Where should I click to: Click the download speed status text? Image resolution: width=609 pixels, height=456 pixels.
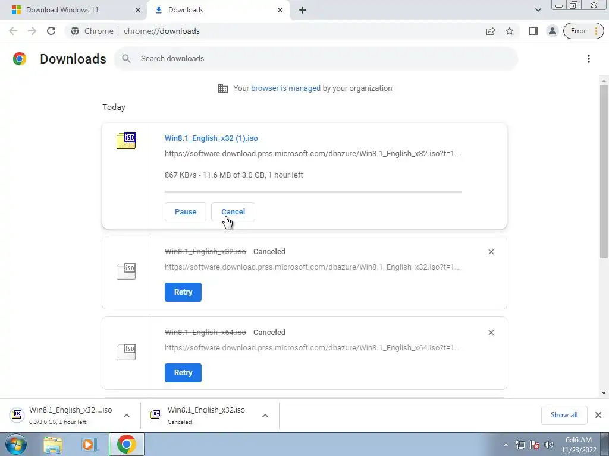point(234,175)
